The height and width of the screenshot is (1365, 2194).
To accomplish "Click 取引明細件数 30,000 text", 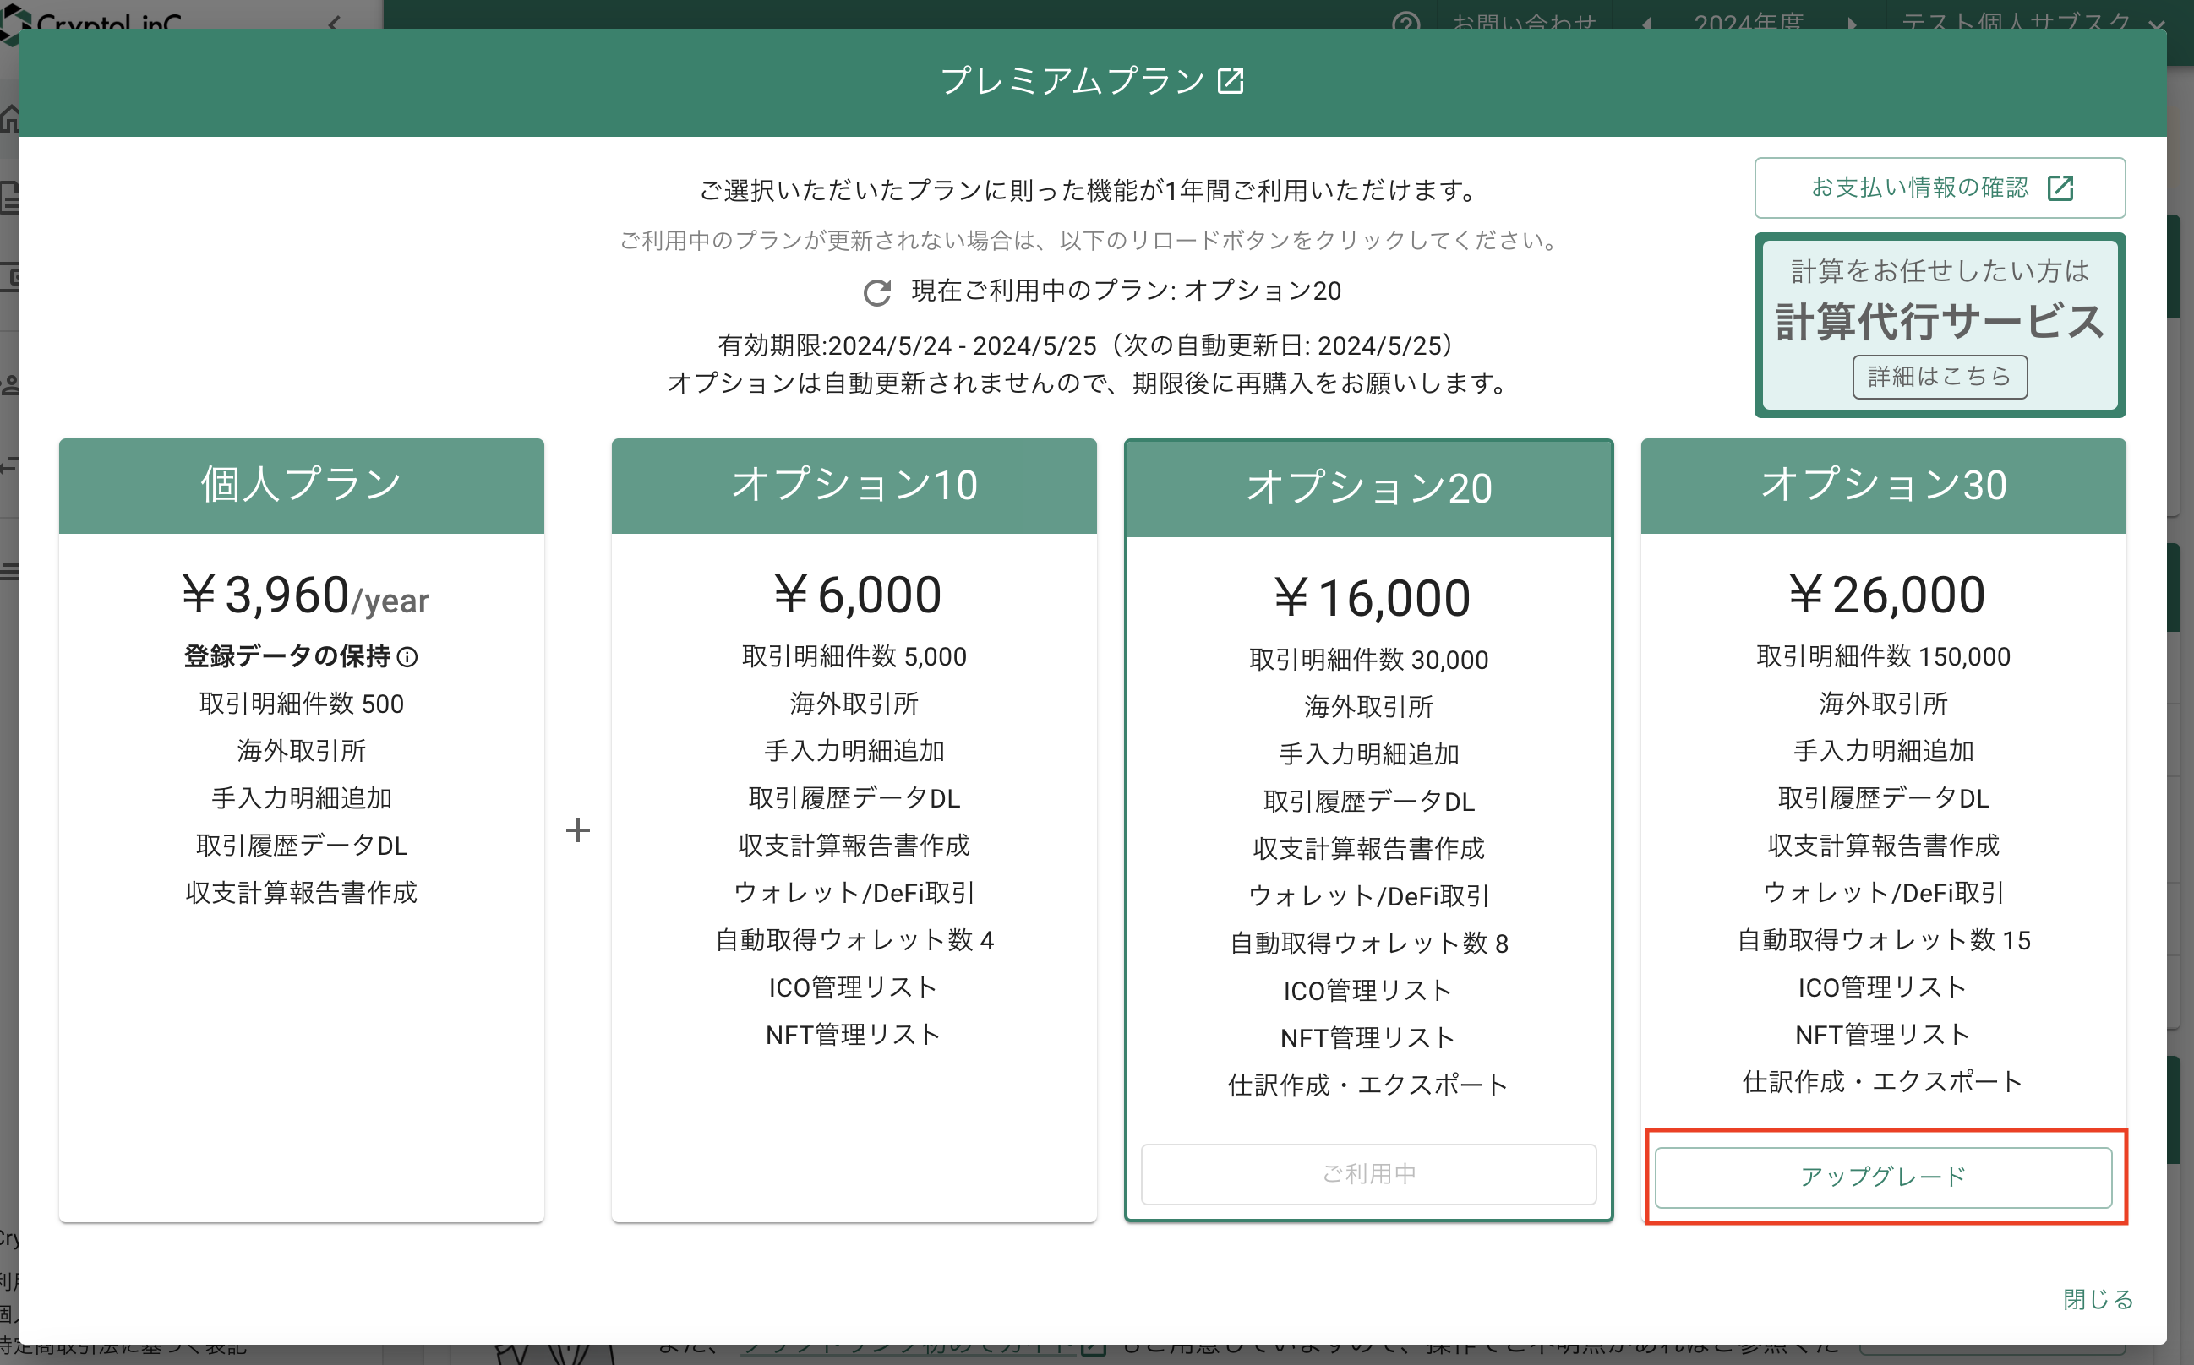I will 1367,661.
